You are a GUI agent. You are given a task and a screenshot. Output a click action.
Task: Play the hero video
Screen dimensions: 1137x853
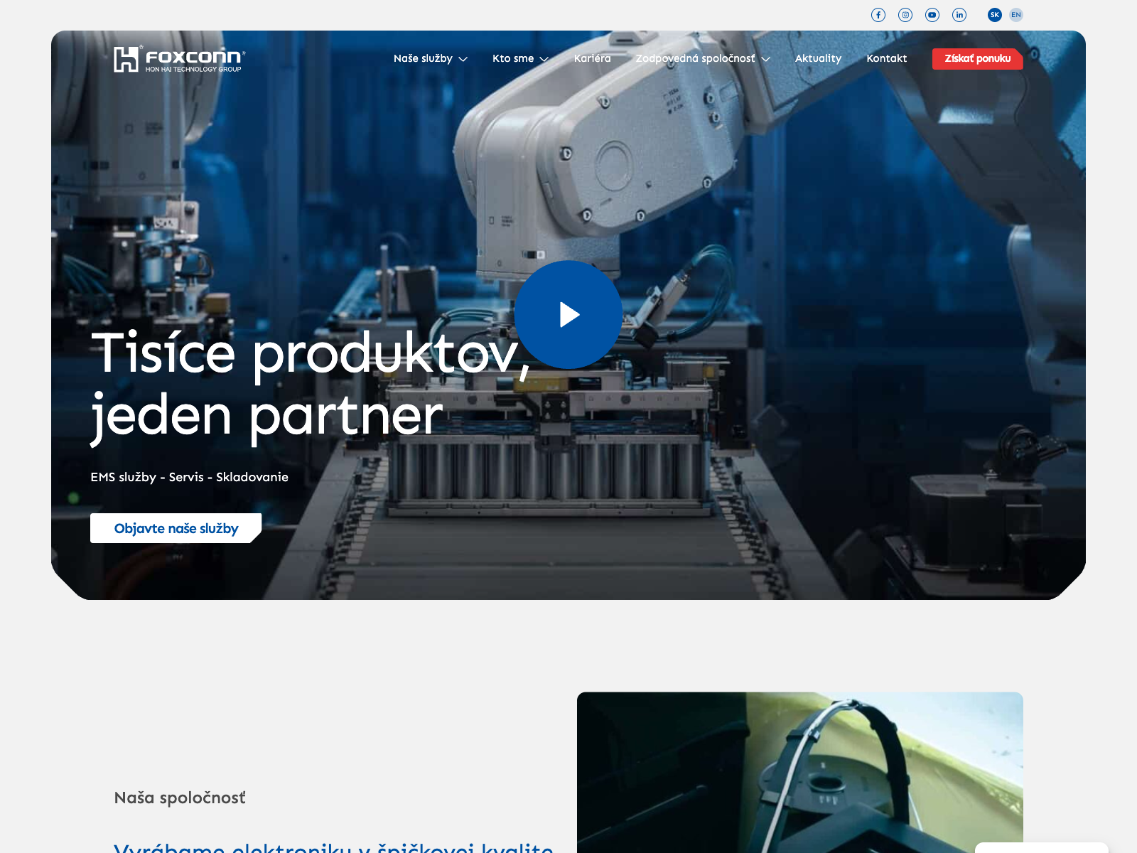[568, 314]
